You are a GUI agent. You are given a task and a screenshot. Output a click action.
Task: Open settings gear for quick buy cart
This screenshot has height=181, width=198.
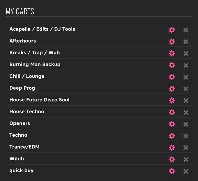click(172, 171)
